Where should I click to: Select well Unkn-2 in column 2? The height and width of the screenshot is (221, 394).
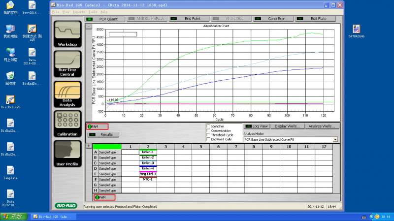(148, 158)
